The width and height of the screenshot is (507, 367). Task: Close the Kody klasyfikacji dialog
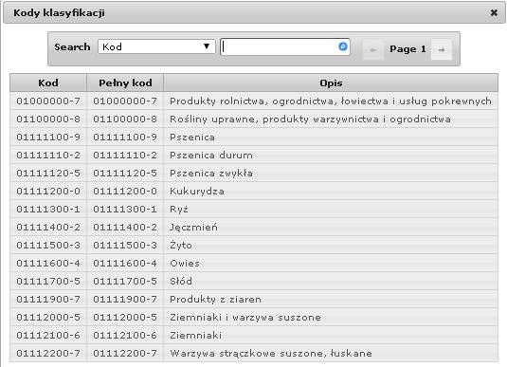click(494, 12)
